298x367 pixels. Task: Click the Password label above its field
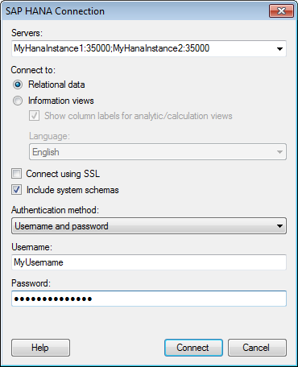31,283
